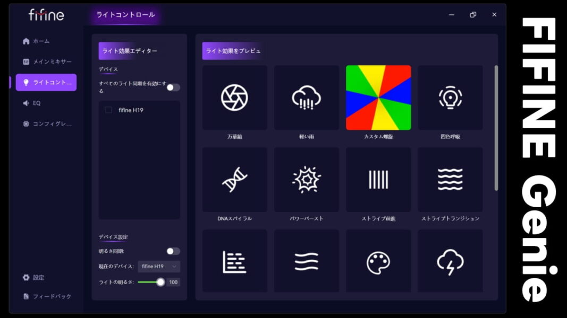Screen dimensions: 567x318
Task: Click the ライト効果エディター header
Action: [x=130, y=51]
